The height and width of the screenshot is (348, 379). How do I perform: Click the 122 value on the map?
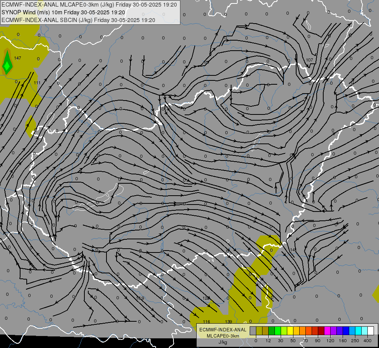coord(206,298)
